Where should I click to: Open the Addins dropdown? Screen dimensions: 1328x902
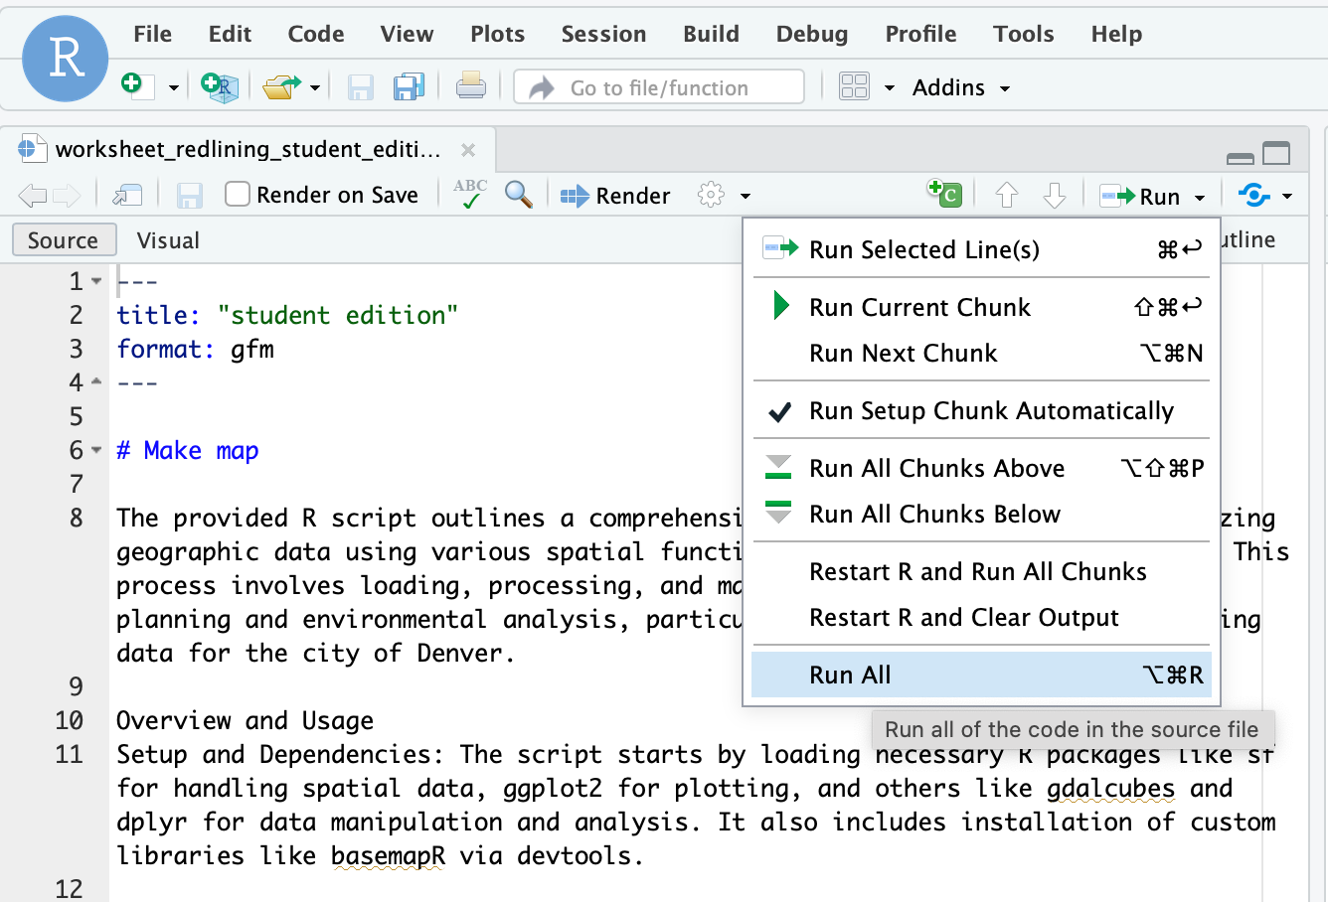pyautogui.click(x=960, y=87)
